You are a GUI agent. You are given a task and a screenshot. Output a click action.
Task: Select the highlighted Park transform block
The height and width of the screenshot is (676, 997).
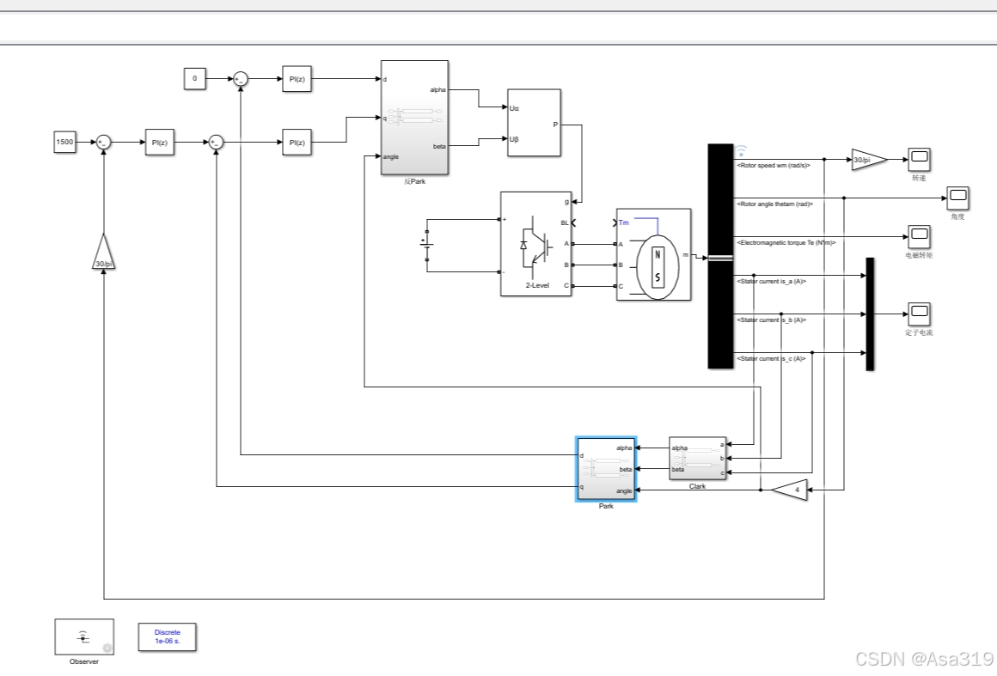(606, 470)
